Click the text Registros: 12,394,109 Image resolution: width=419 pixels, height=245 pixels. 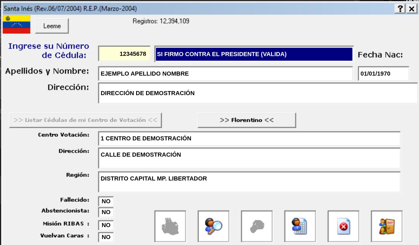tap(161, 21)
